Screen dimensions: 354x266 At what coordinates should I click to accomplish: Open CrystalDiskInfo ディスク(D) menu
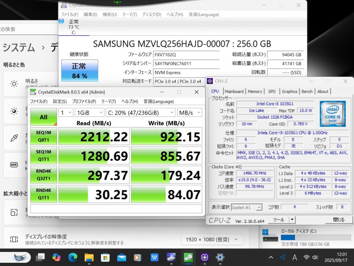pos(152,15)
